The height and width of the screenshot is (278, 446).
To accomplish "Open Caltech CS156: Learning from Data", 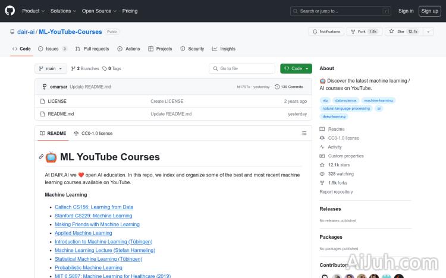I will tap(94, 207).
